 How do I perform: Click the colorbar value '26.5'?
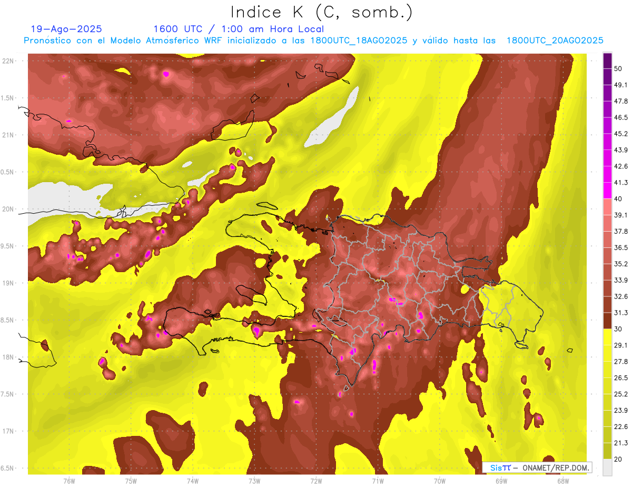[x=621, y=378]
